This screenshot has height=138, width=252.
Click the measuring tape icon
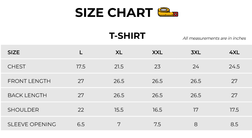tap(168, 12)
